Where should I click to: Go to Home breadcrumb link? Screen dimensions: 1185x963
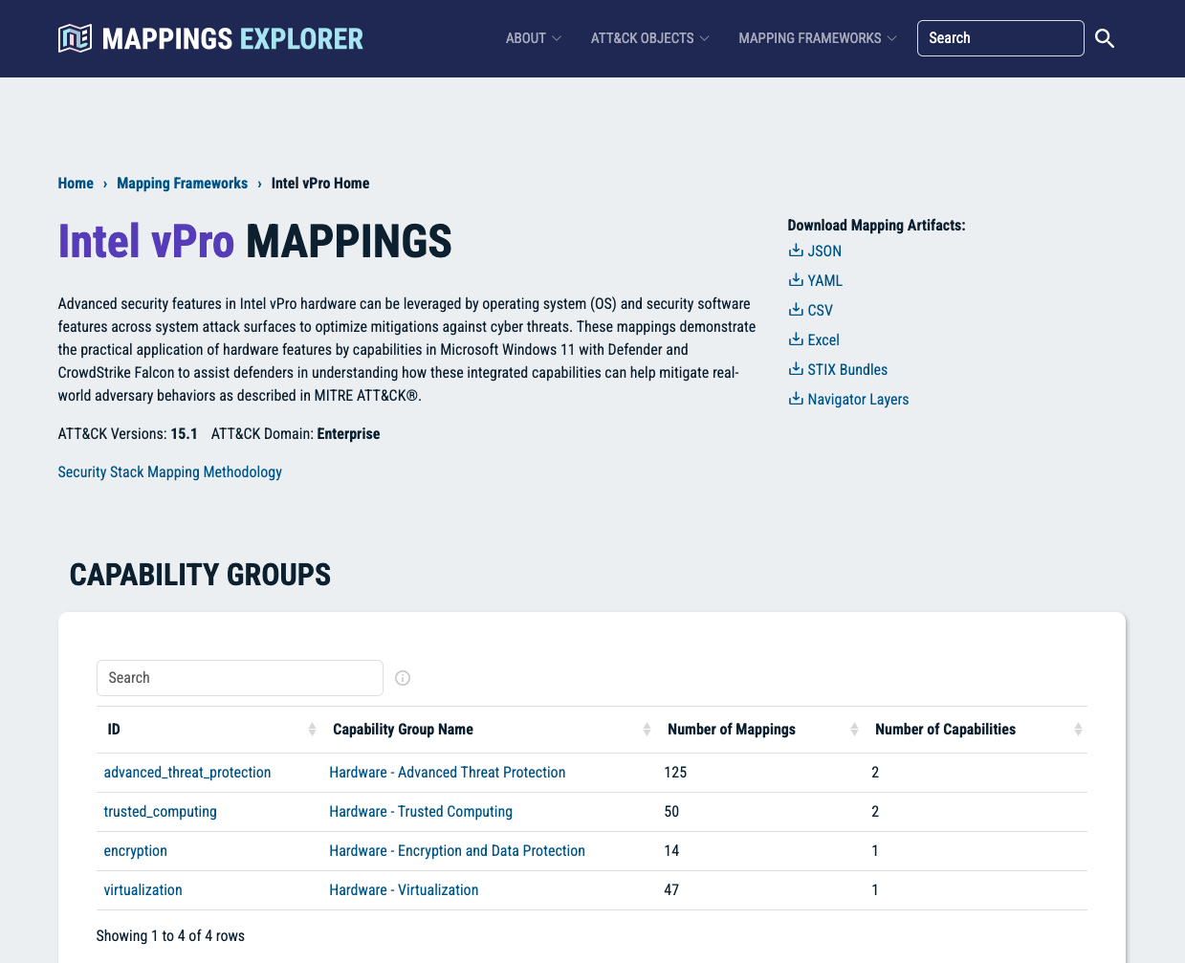click(76, 184)
